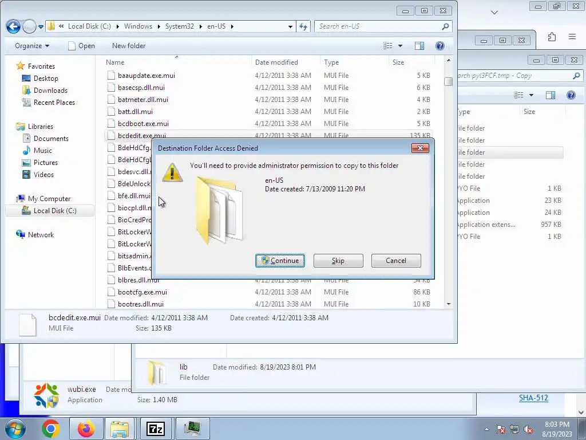Open Google Chrome from the taskbar

coord(51,429)
